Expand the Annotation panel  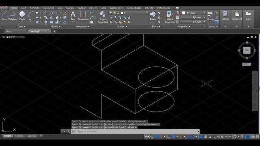point(82,26)
